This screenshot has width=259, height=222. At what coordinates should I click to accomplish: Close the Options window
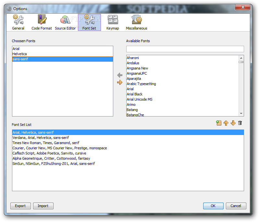coord(243,7)
